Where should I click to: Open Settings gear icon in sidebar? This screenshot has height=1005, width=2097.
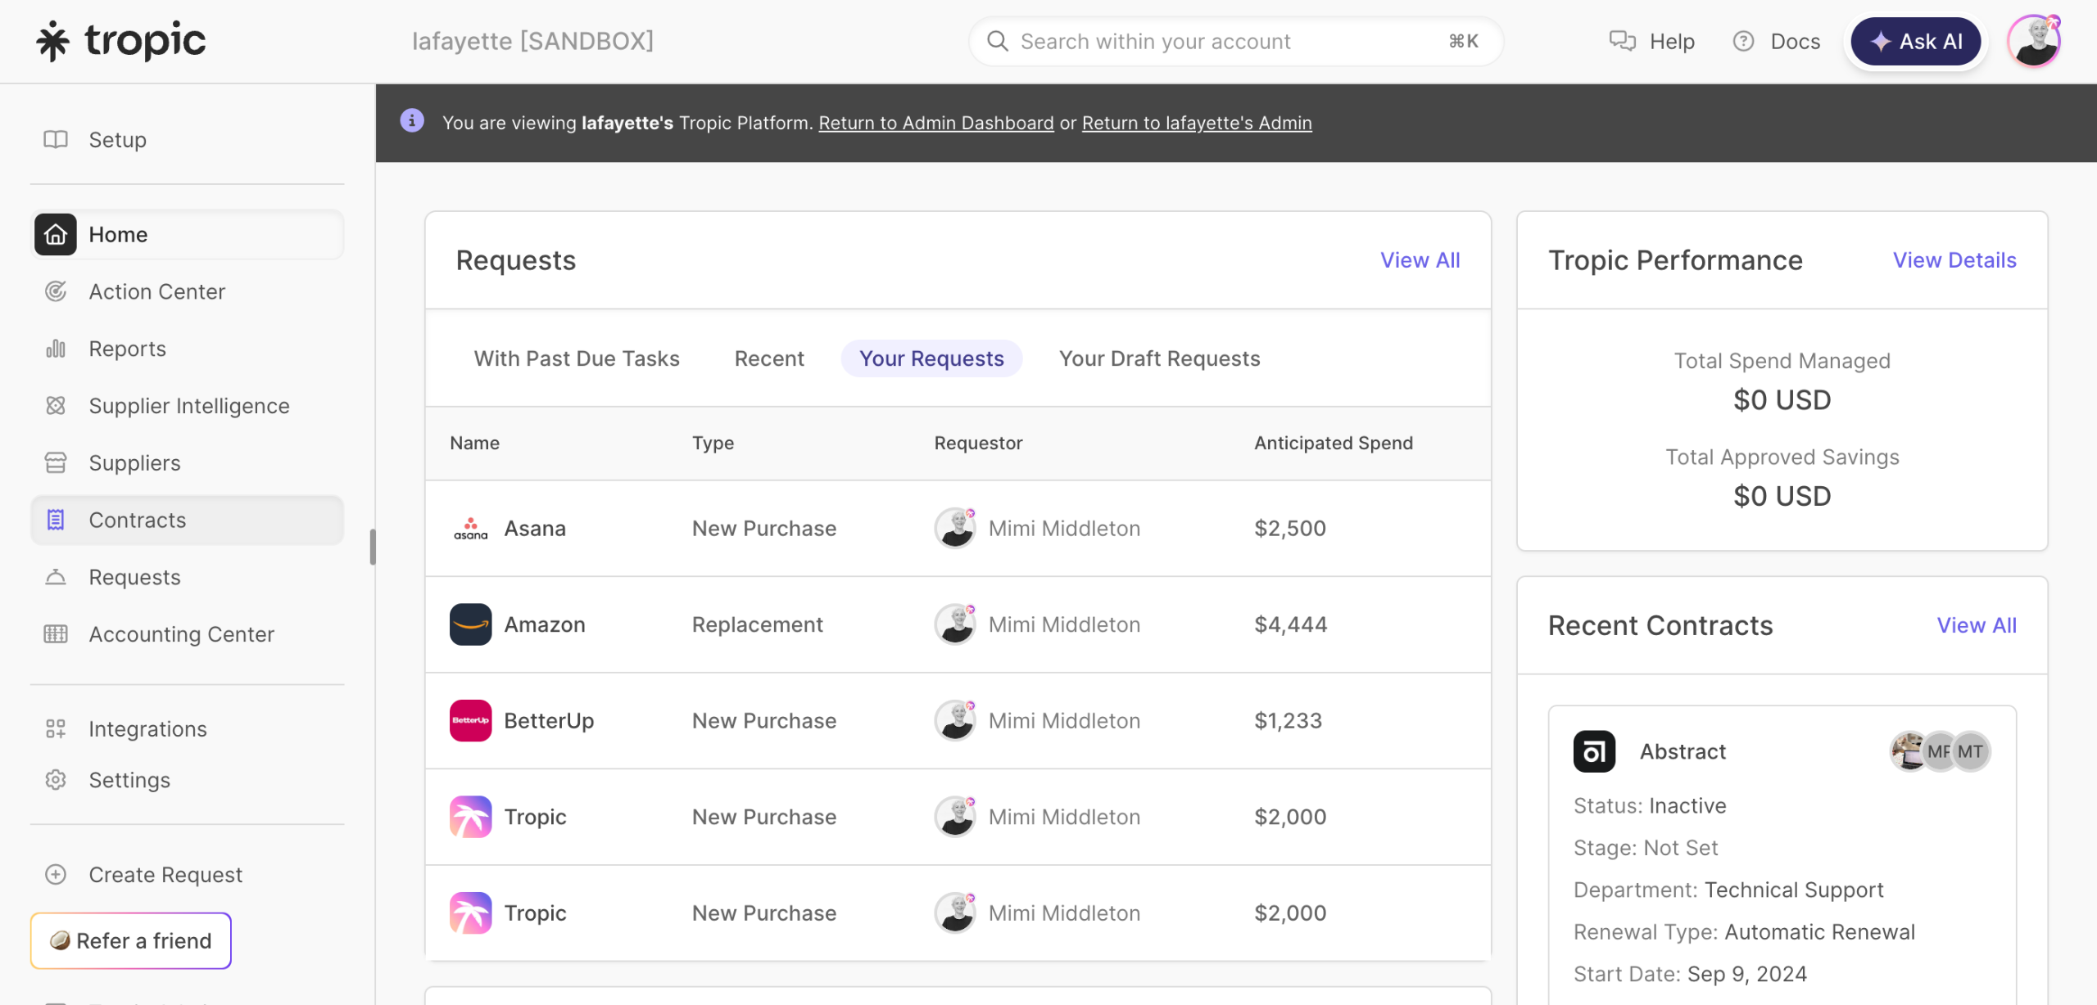click(56, 780)
